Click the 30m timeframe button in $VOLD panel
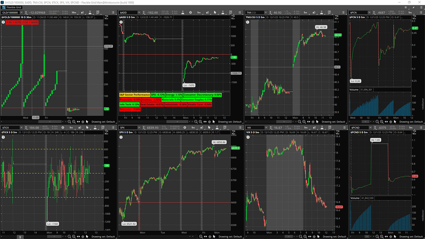425x239 pixels. [74, 13]
